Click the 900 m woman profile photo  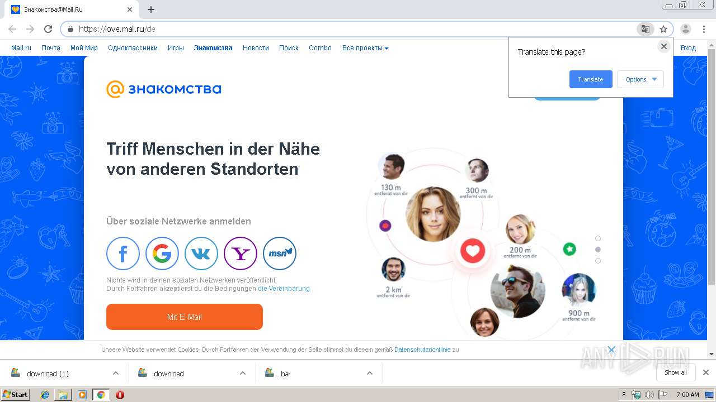(x=579, y=290)
